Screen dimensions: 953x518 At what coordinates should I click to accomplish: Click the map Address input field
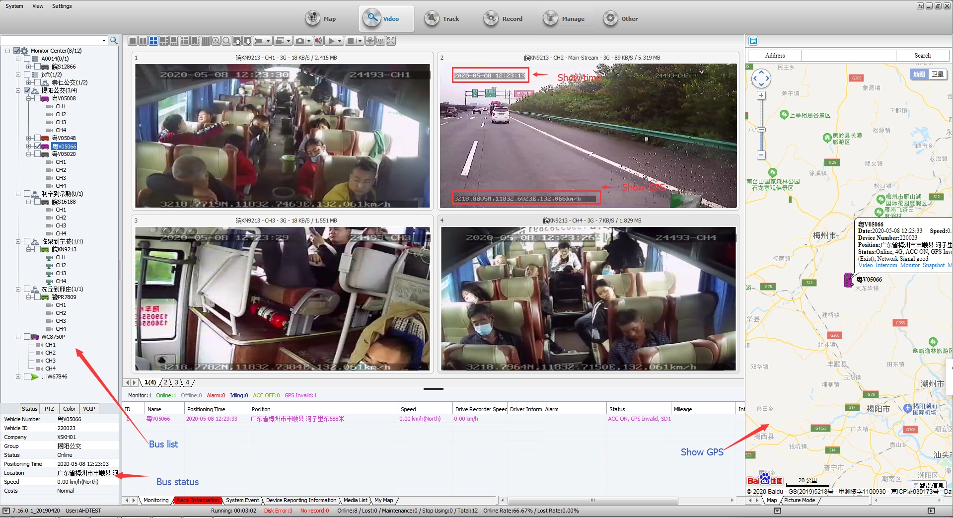(849, 56)
